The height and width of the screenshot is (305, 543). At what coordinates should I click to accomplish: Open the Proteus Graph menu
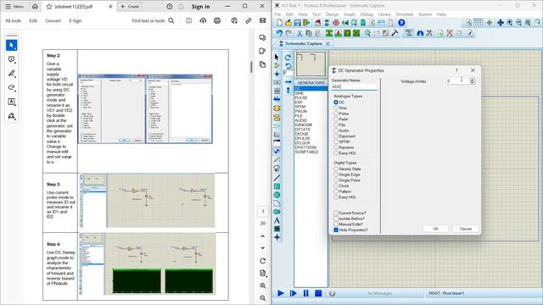[350, 14]
